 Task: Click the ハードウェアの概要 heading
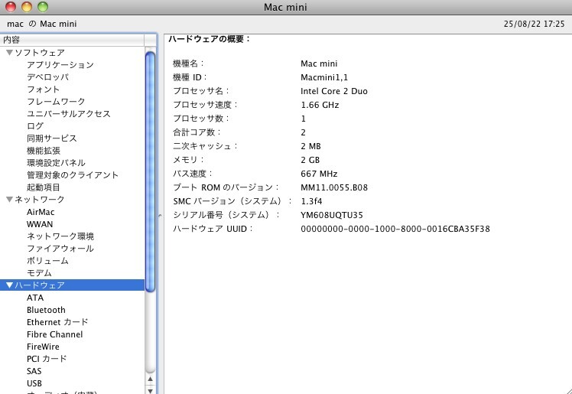click(x=210, y=39)
